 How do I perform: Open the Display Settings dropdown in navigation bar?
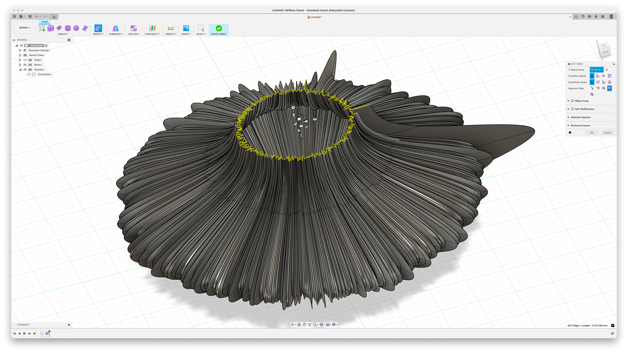click(323, 325)
